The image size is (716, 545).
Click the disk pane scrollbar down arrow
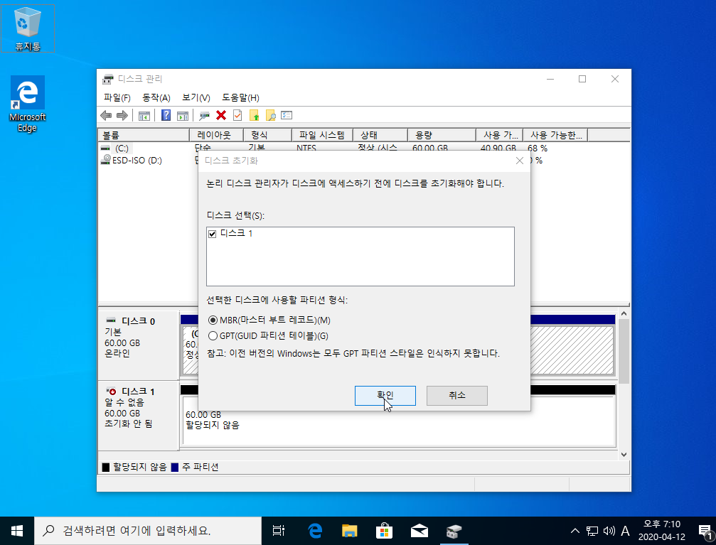point(624,455)
